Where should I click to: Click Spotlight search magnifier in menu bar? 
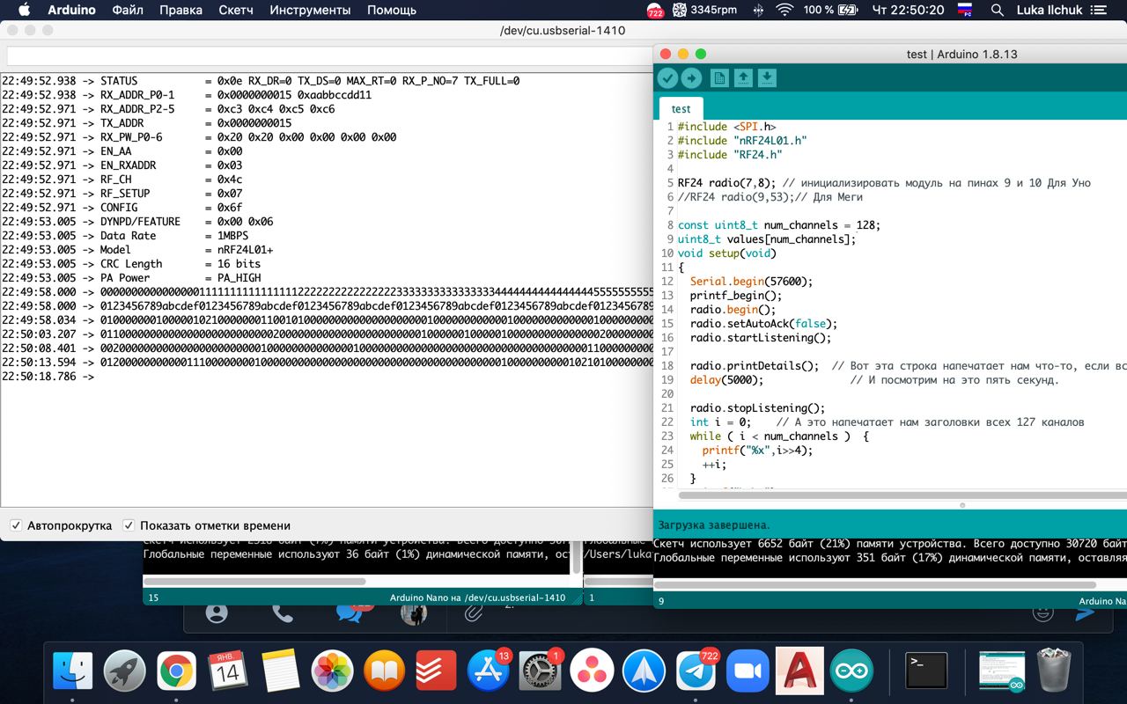pos(997,11)
